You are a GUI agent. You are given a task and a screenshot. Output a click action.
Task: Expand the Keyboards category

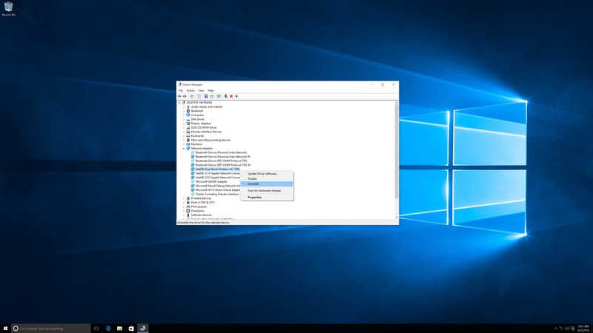[184, 136]
